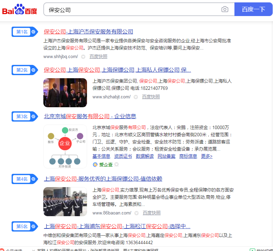273x251 pixels.
Task: Click the 资质证书 sublink
Action: click(123, 156)
